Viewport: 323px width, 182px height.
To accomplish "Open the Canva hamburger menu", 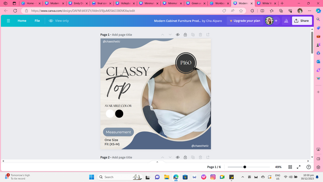I will [x=8, y=21].
